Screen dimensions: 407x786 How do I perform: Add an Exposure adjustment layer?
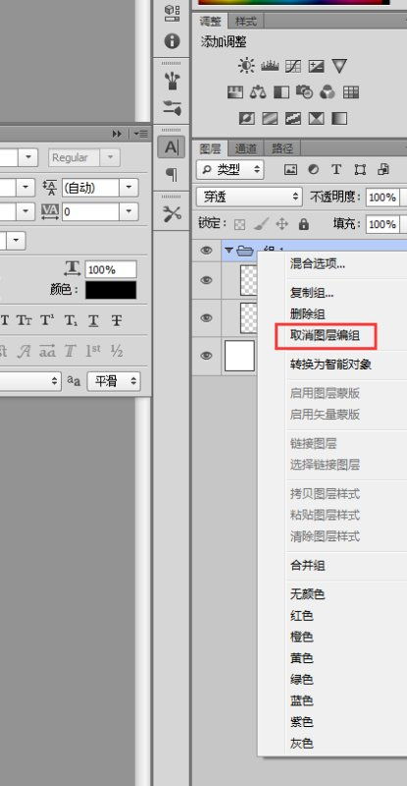pyautogui.click(x=316, y=66)
